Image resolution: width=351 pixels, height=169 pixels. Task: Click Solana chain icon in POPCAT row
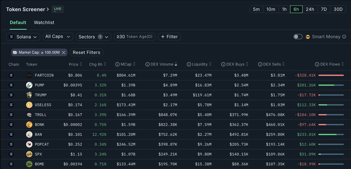pyautogui.click(x=11, y=144)
